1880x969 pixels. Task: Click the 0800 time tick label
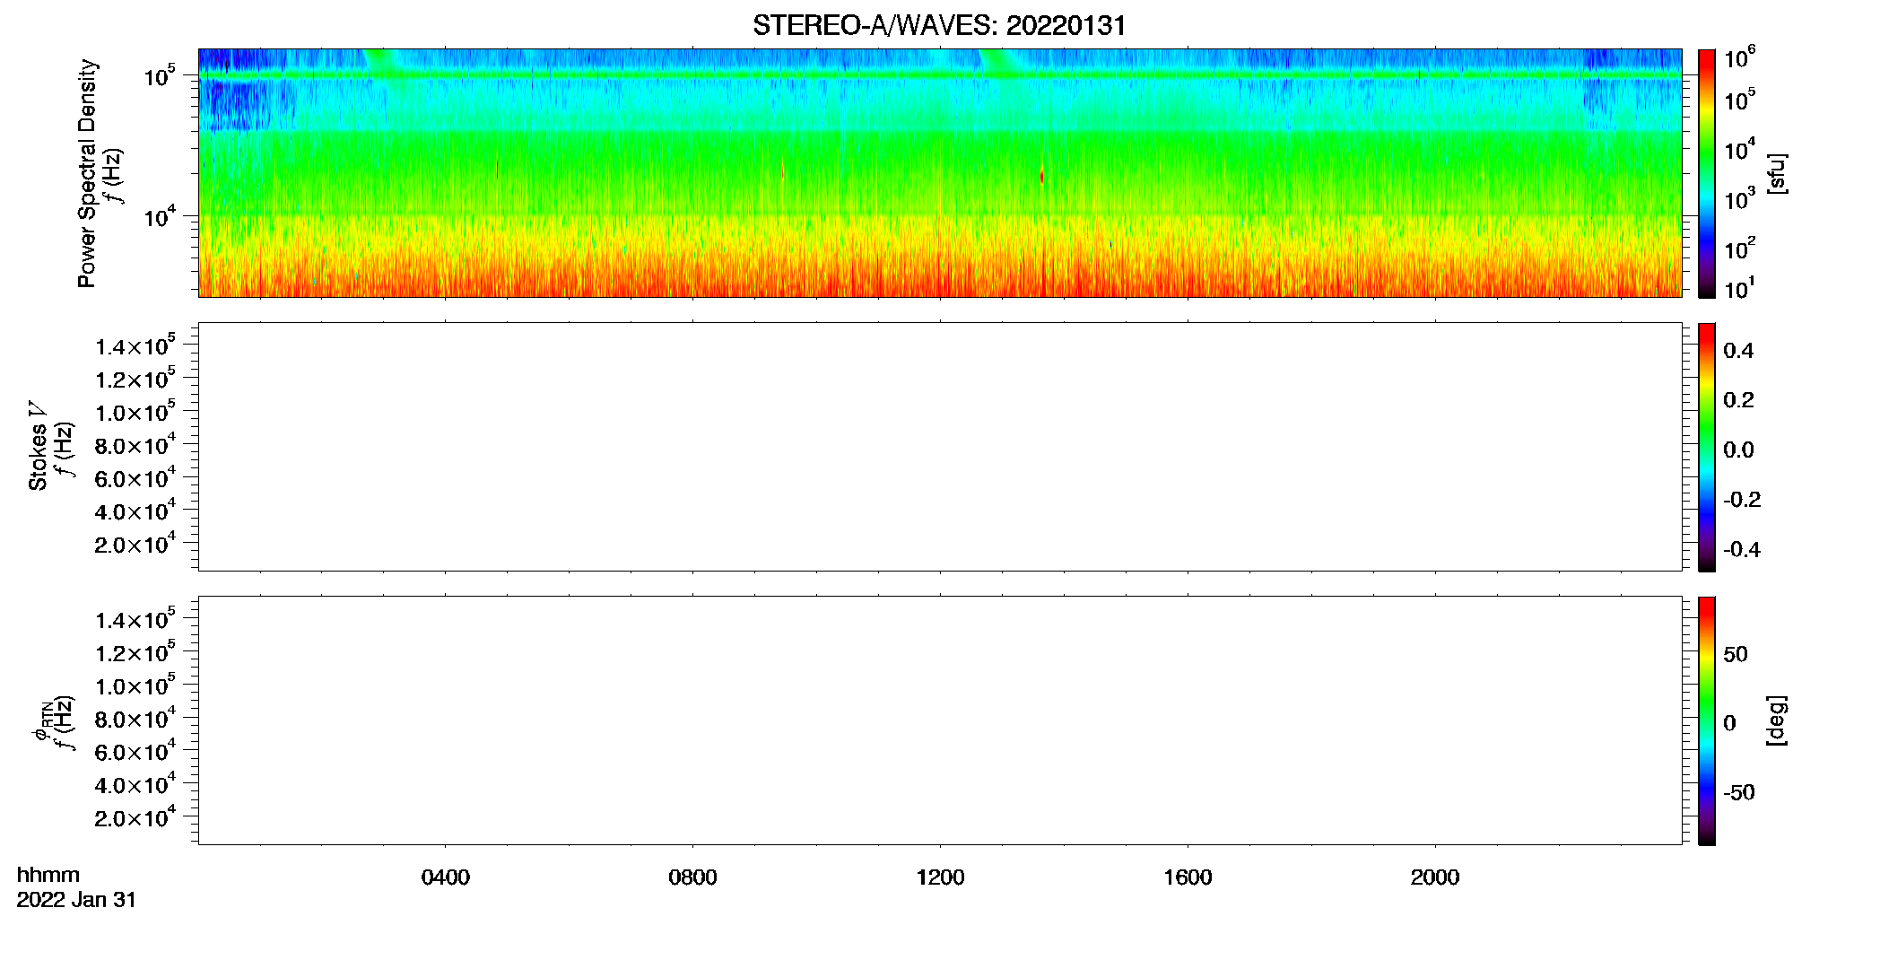point(692,877)
